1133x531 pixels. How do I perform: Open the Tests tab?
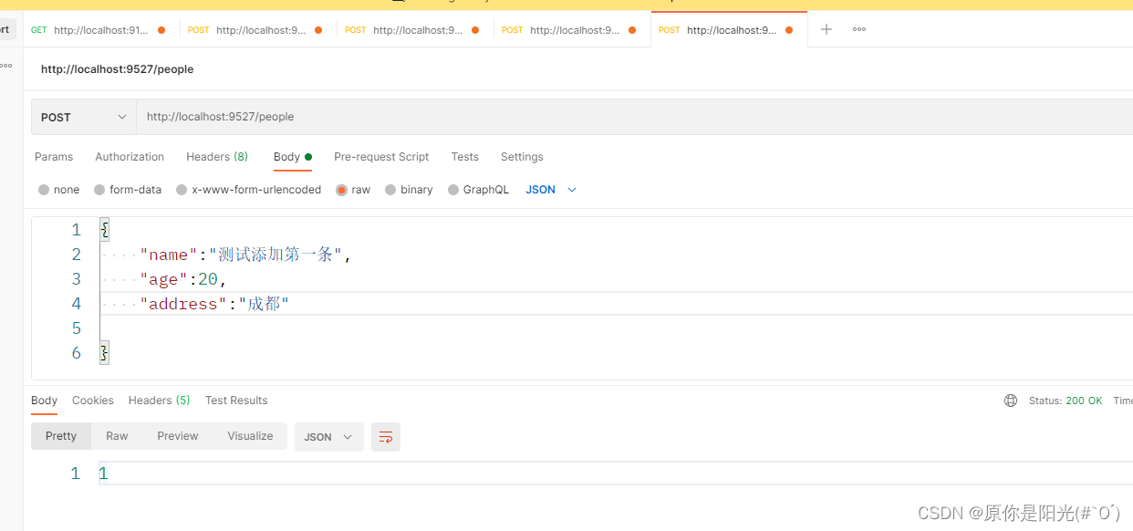click(465, 157)
